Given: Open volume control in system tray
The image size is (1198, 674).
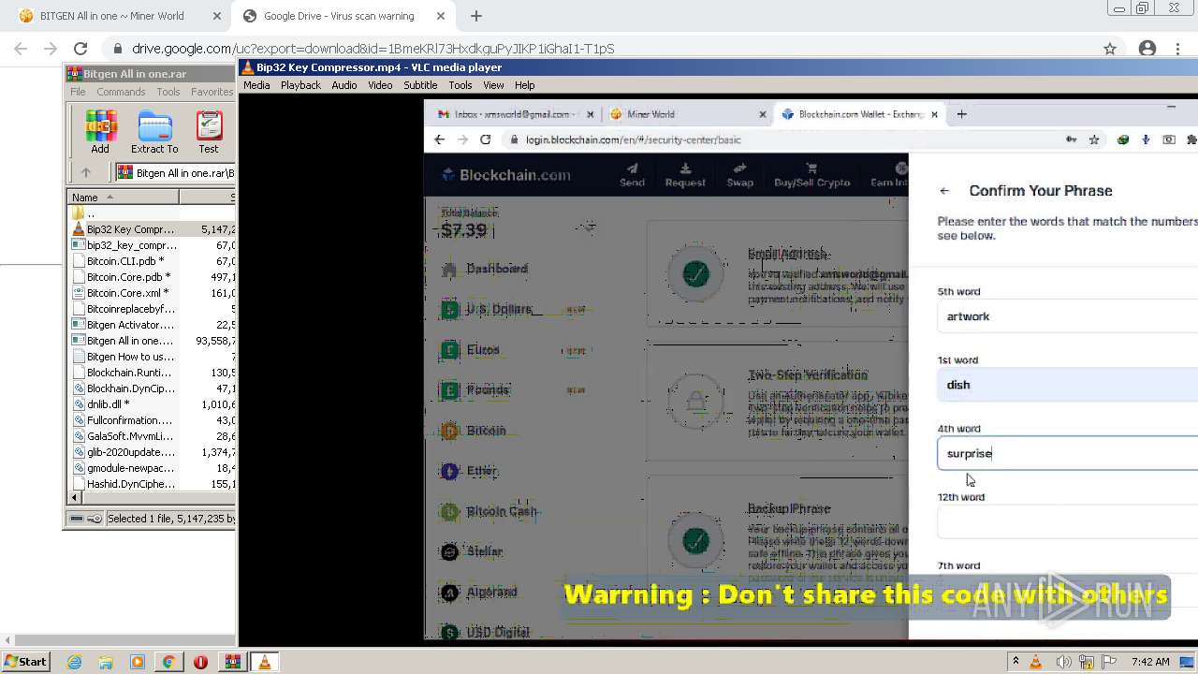Looking at the screenshot, I should coord(1063,662).
